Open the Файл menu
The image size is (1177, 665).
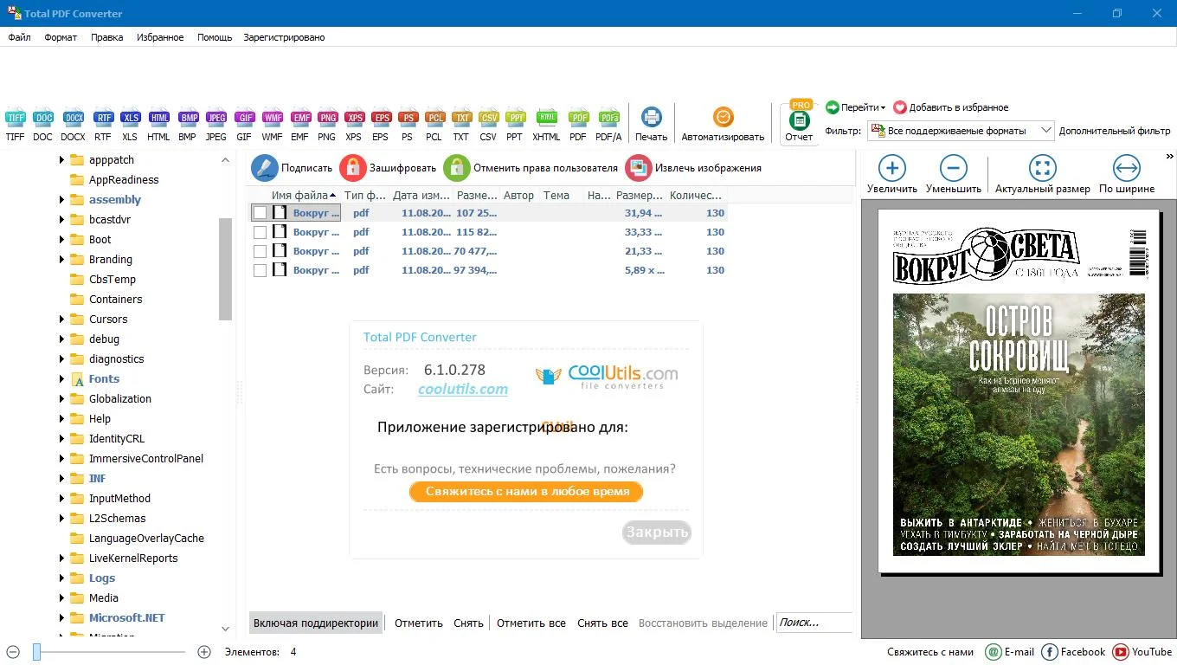point(19,37)
